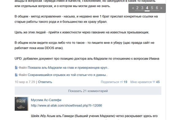Click the likes count 45
Image resolution: width=171 pixels, height=120 pixels.
tap(158, 82)
